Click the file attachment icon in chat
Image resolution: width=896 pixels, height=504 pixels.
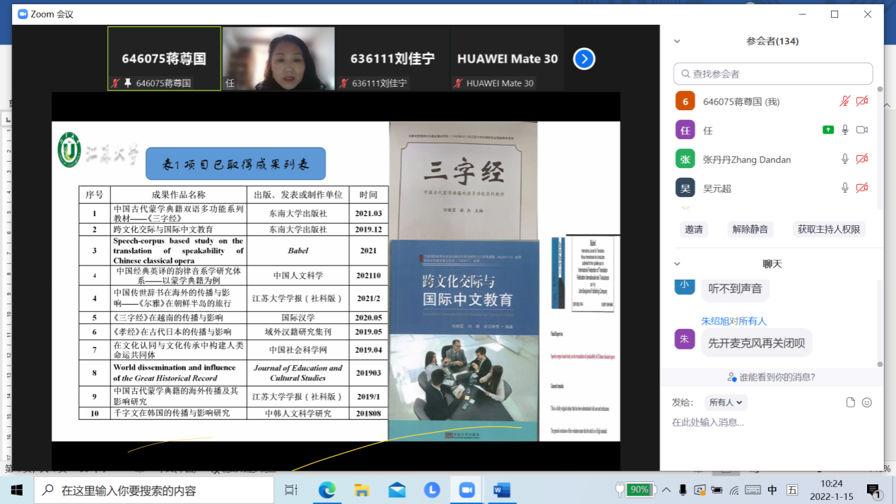(x=851, y=402)
